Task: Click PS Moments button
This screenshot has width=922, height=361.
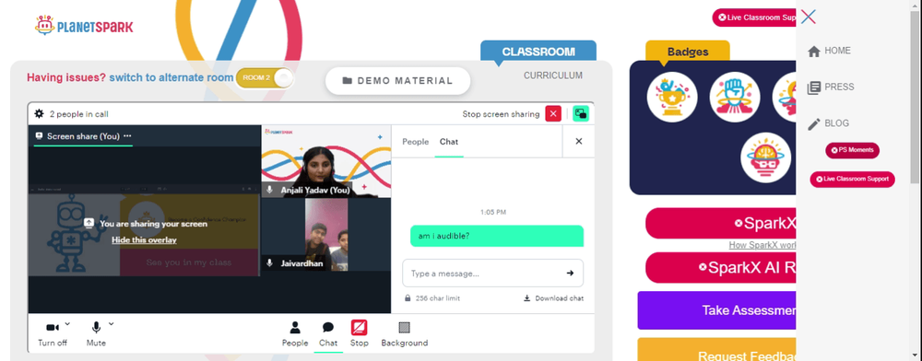Action: (852, 150)
